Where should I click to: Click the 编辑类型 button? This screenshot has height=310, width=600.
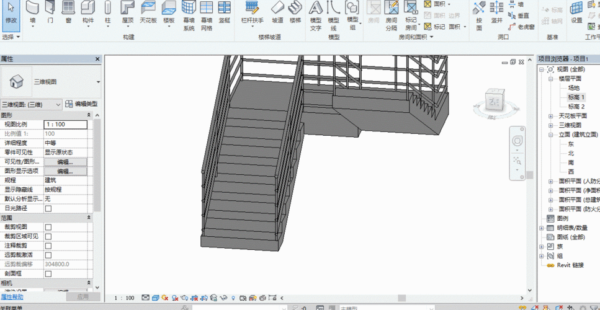82,104
